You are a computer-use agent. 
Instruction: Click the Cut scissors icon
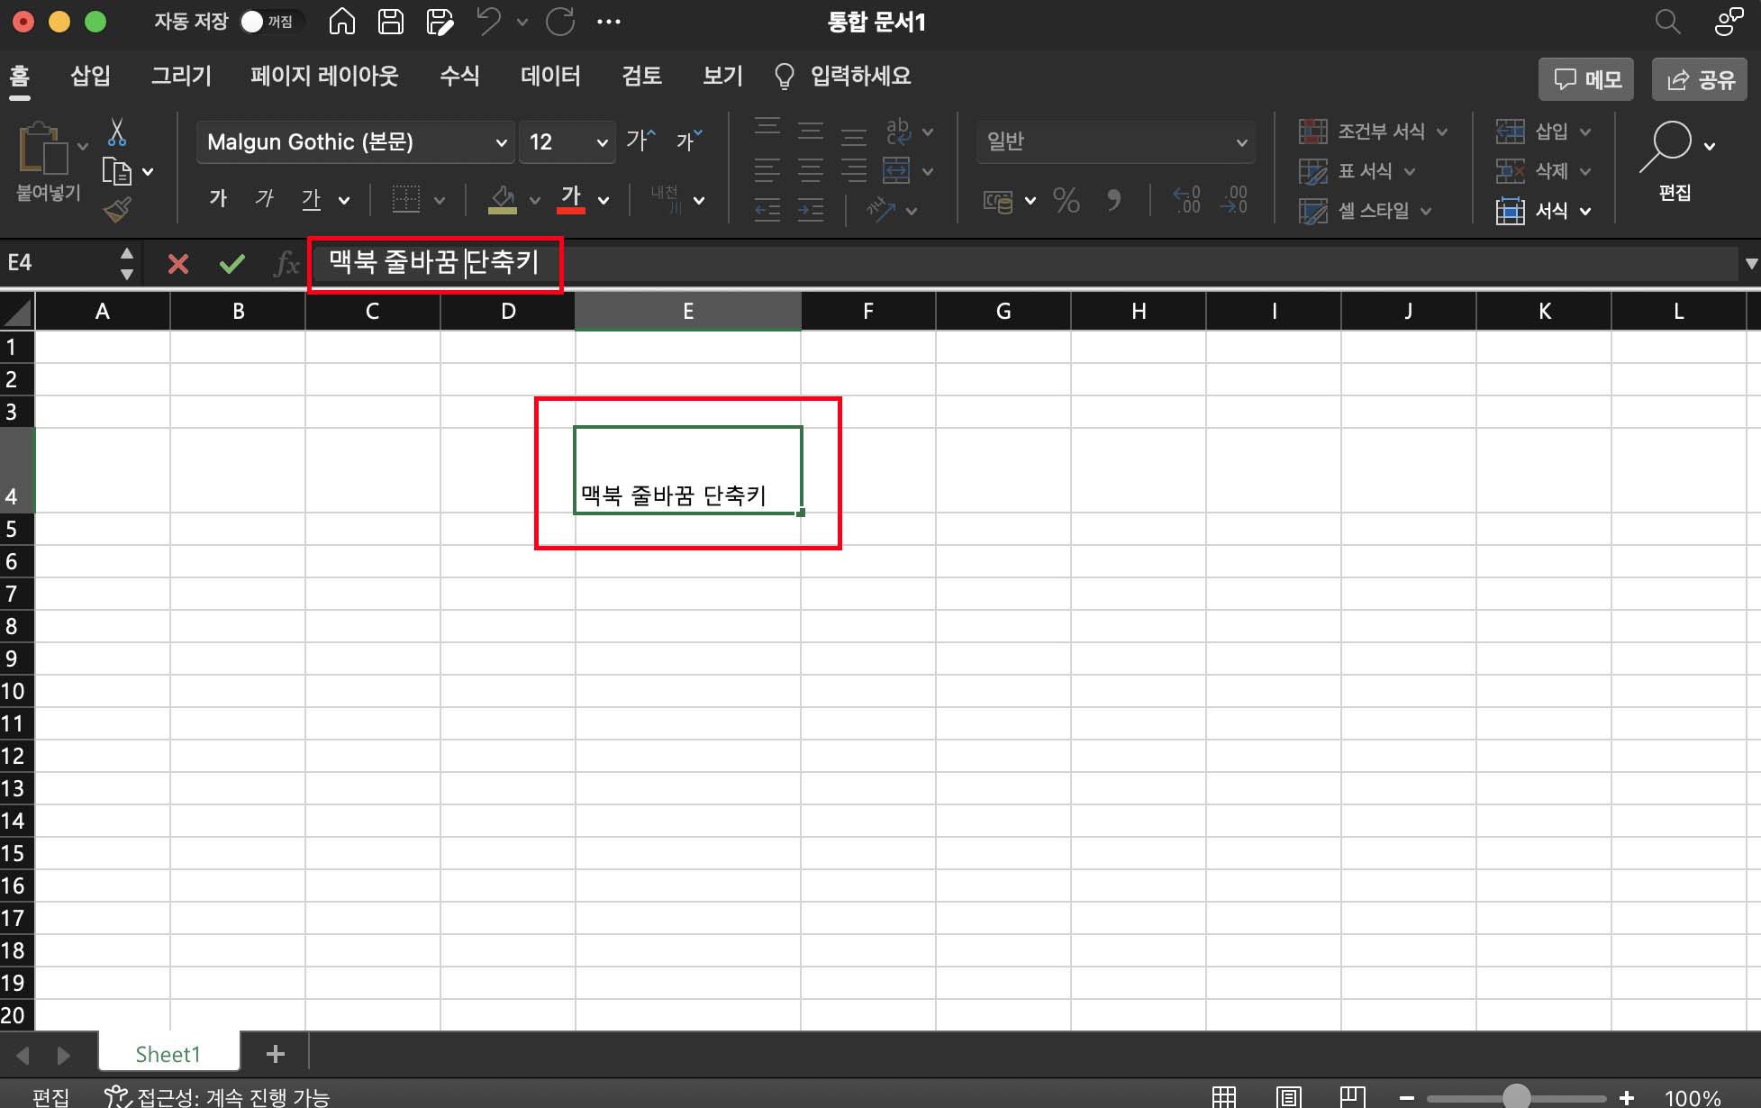coord(116,132)
